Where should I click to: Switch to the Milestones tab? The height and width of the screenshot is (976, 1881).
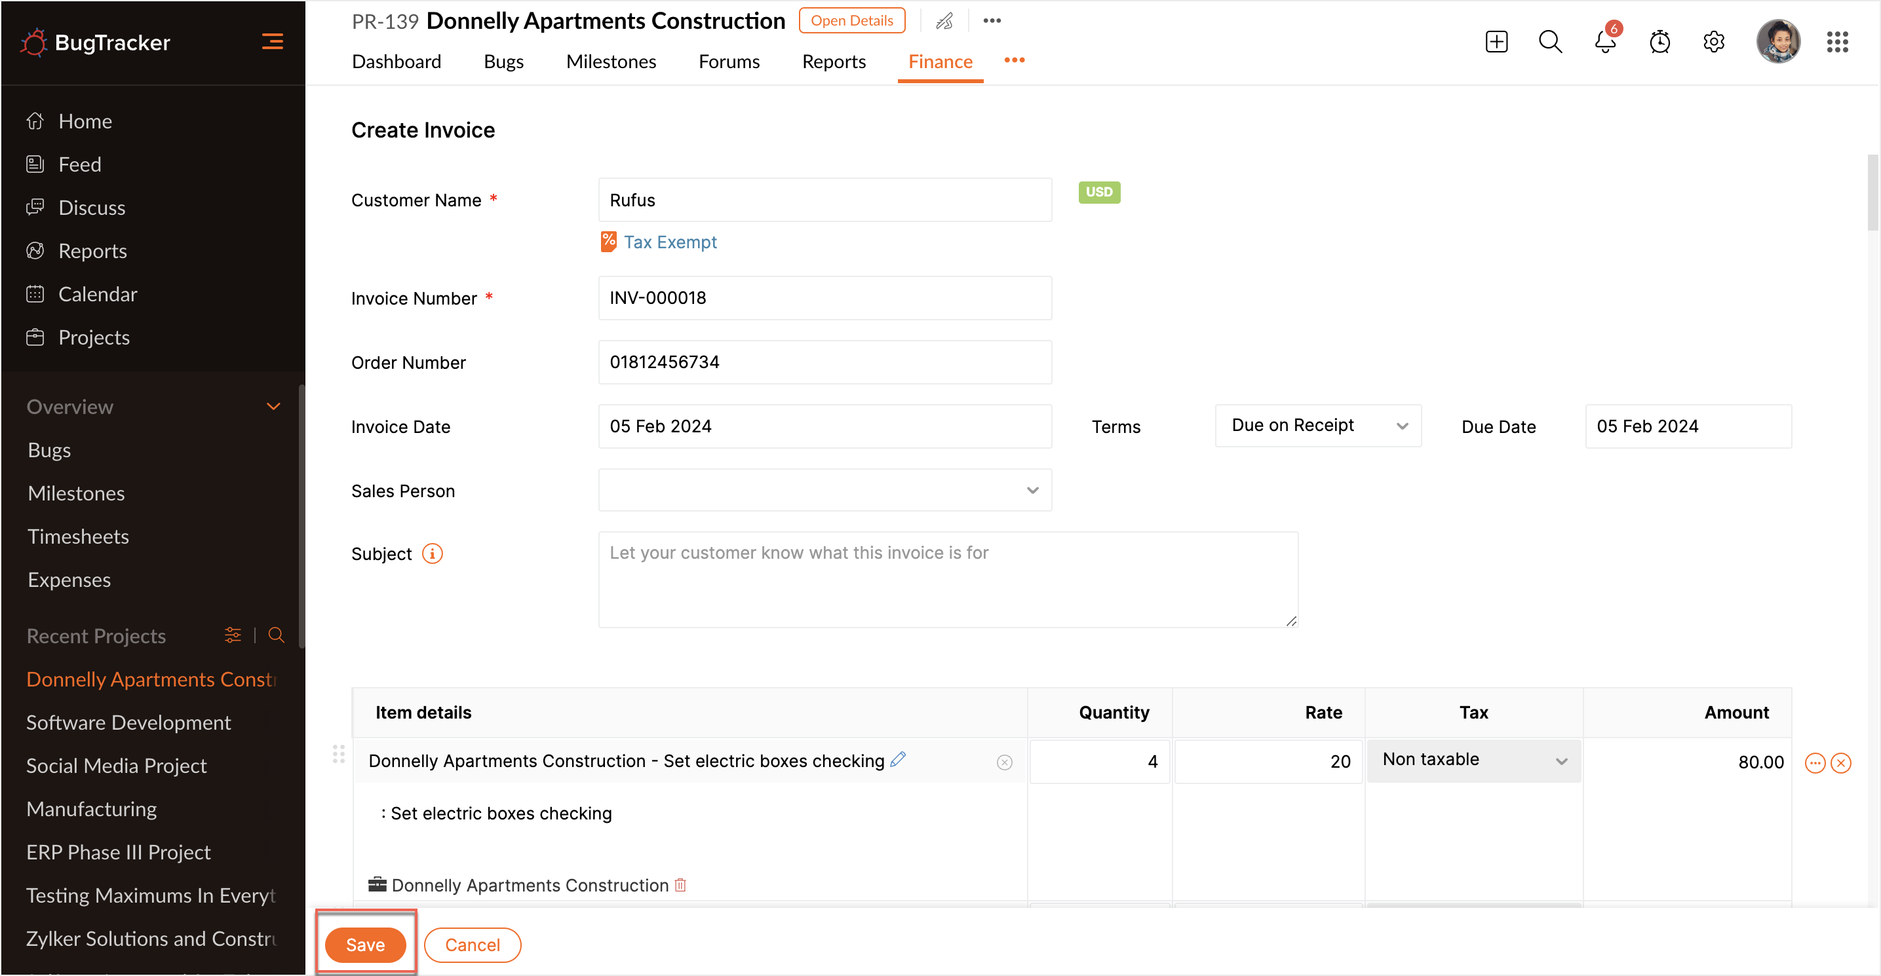[x=610, y=62]
